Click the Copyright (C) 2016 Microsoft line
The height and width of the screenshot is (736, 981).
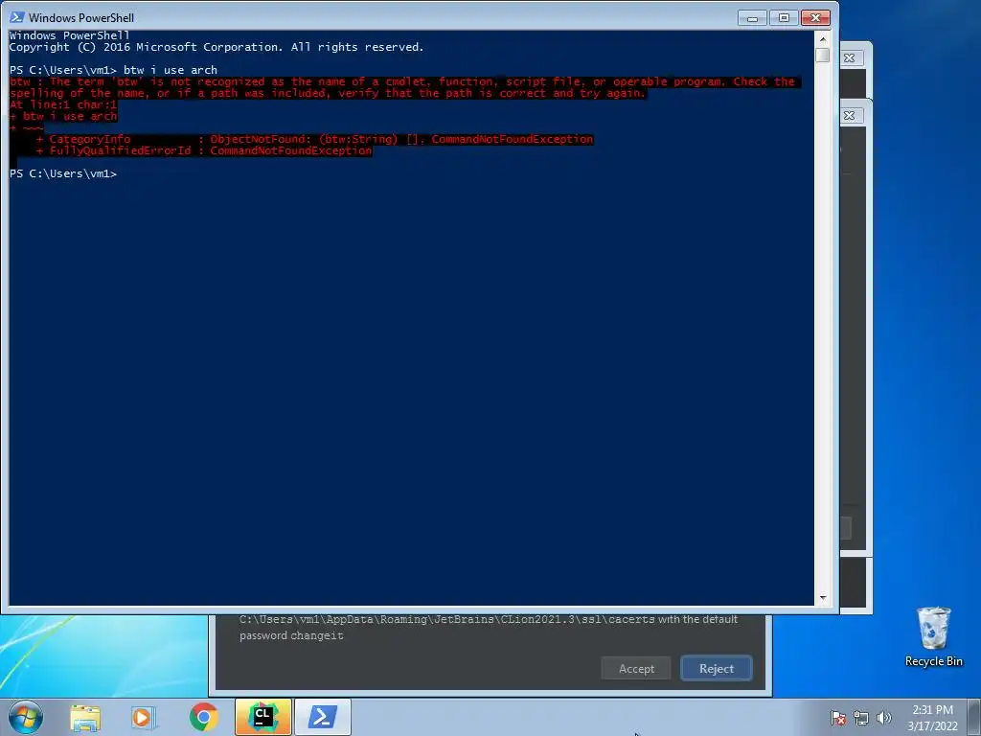coord(217,47)
